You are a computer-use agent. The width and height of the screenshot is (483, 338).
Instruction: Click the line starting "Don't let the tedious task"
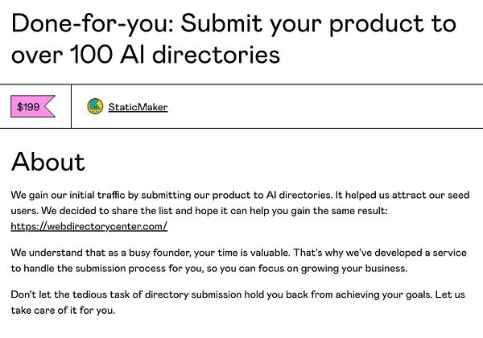point(237,295)
